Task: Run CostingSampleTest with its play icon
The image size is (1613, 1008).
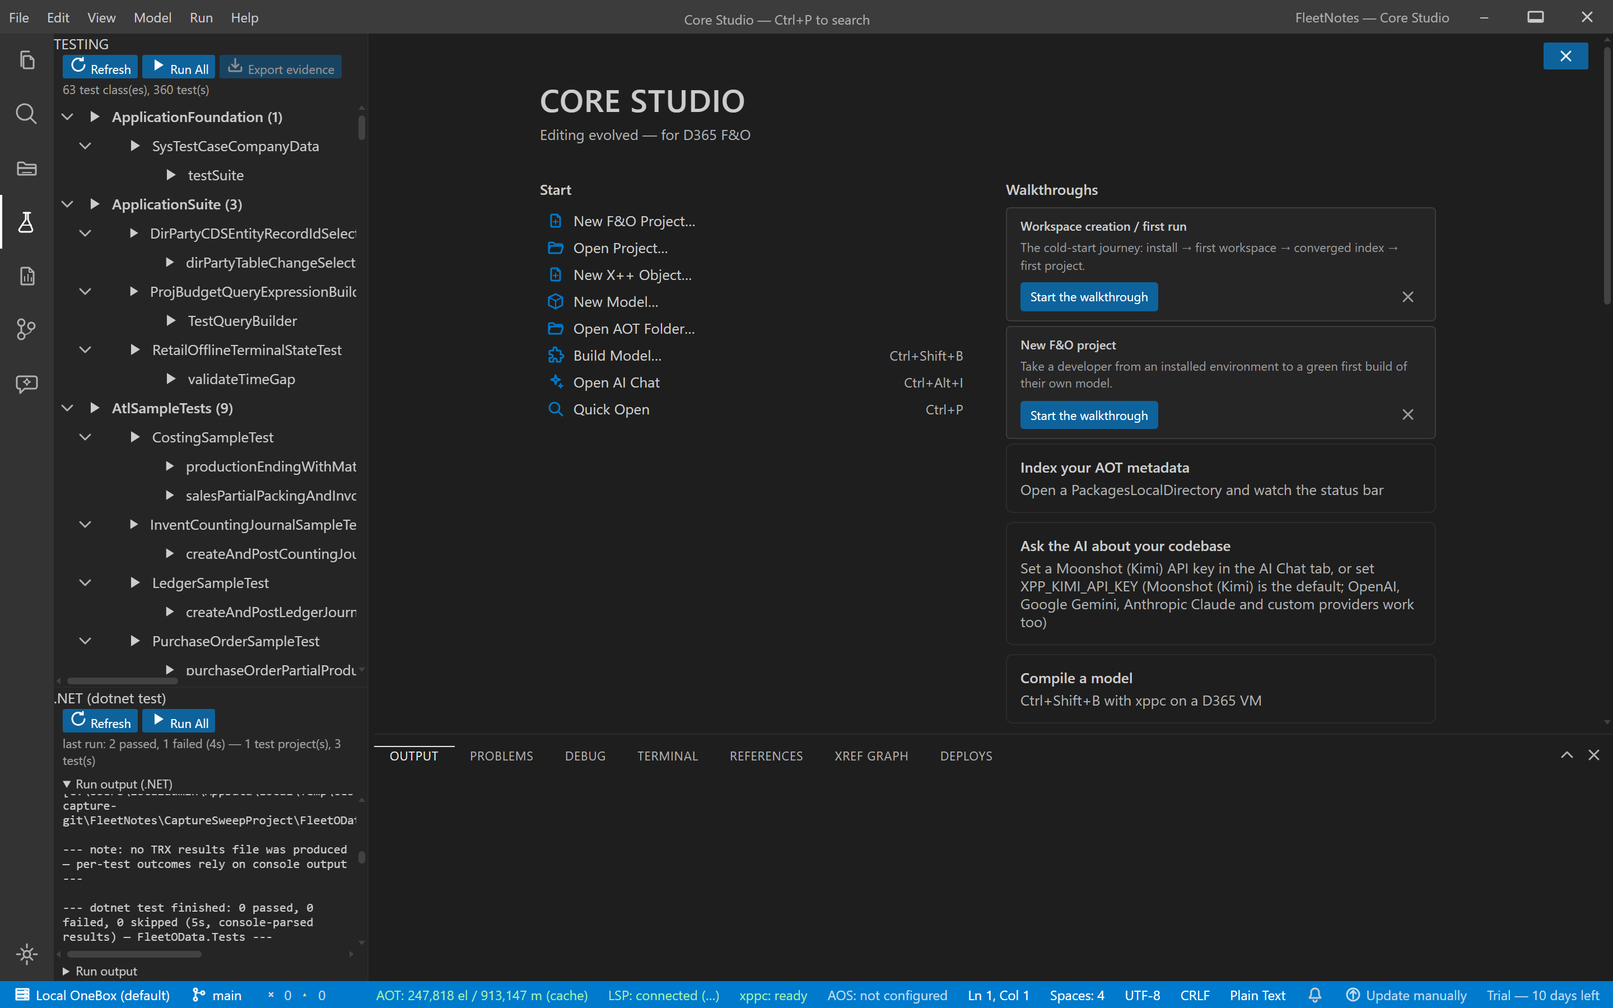Action: 136,437
